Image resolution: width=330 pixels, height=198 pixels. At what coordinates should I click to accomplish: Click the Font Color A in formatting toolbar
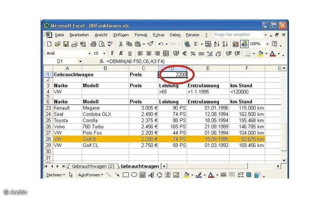273,53
